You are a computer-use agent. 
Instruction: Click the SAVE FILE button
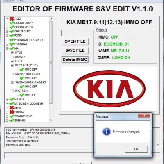[x=75, y=50]
